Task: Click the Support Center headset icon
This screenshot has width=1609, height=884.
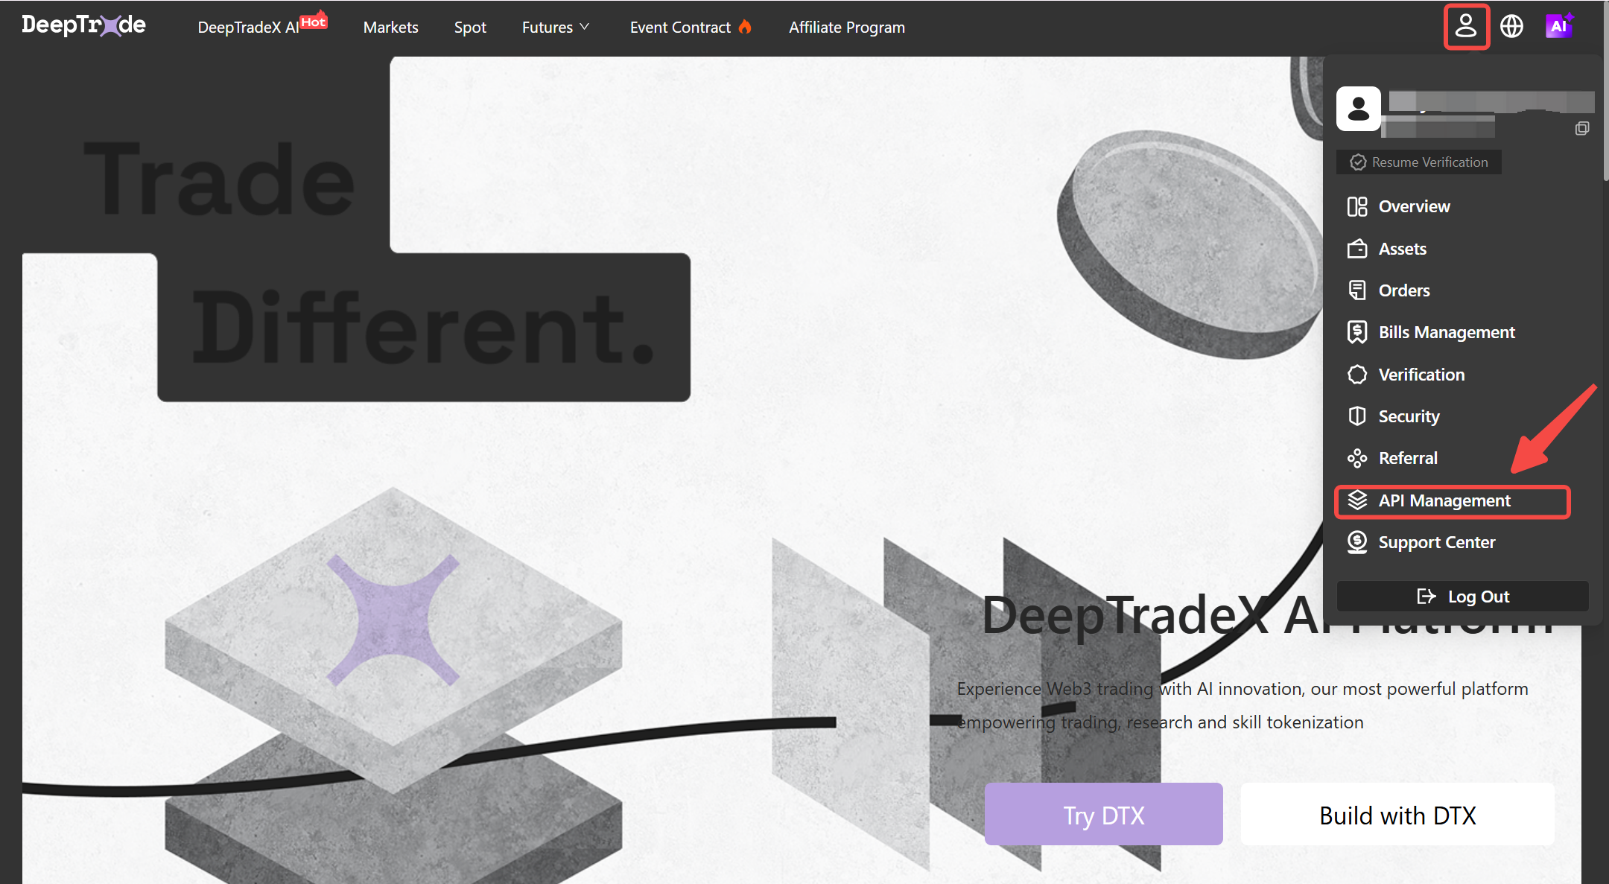Action: coord(1357,542)
